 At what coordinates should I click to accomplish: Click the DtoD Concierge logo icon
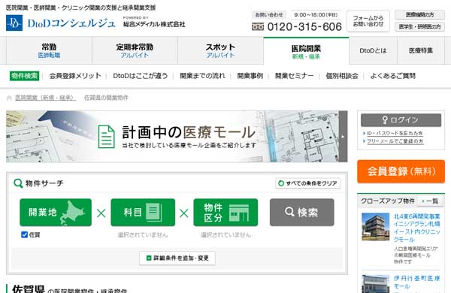[14, 23]
